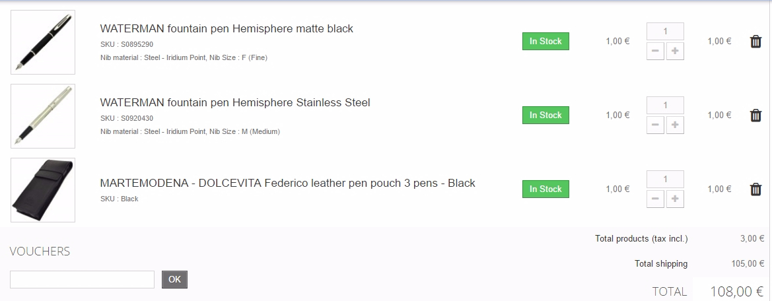Viewport: 772px width, 301px height.
Task: Focus the Stainless Steel pen quantity box
Action: tap(665, 106)
